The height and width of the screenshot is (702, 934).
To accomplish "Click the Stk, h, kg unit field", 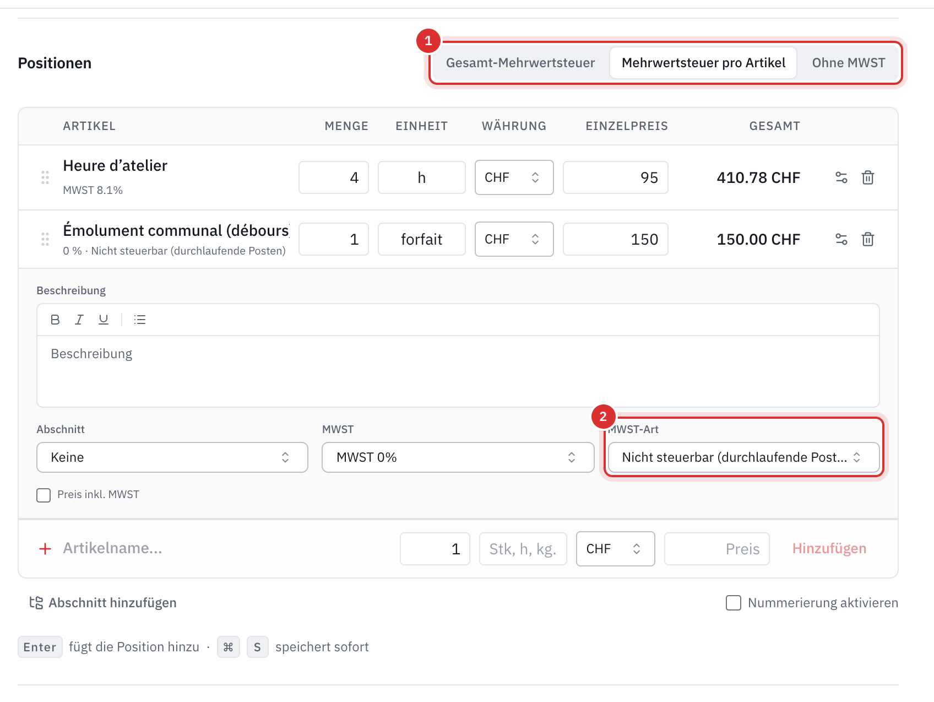I will pos(523,549).
